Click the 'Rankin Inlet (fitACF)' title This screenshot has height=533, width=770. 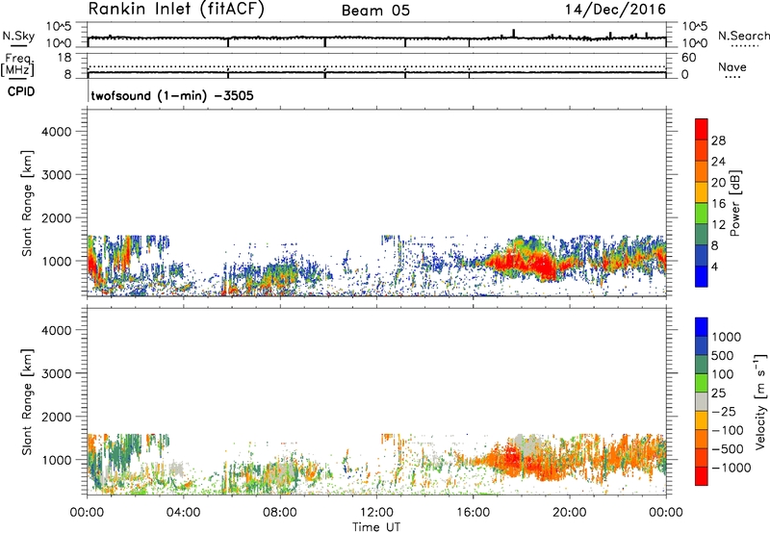(x=176, y=10)
